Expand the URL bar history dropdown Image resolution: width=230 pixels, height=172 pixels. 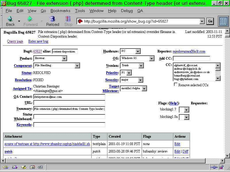click(x=202, y=21)
